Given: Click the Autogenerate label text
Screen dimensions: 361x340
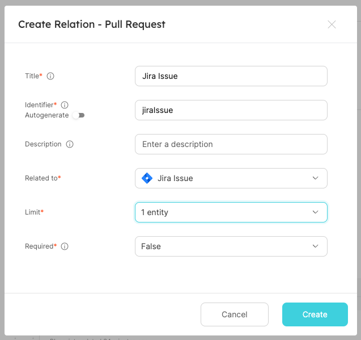Looking at the screenshot, I should [x=46, y=115].
